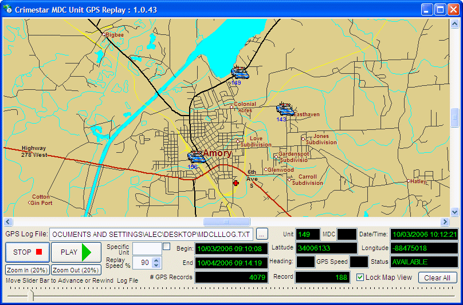The width and height of the screenshot is (463, 305).
Task: Click the empty Heading field
Action: [x=305, y=262]
